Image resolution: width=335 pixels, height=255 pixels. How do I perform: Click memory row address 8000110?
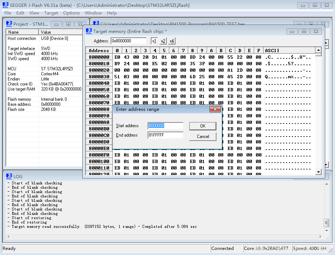[99, 168]
